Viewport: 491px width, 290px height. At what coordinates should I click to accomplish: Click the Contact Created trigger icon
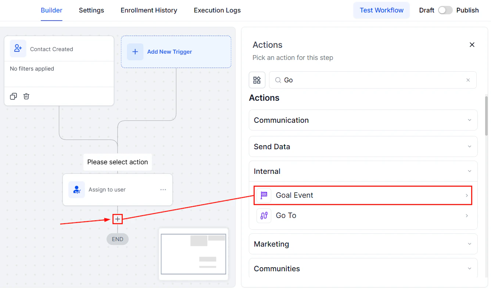coord(18,48)
